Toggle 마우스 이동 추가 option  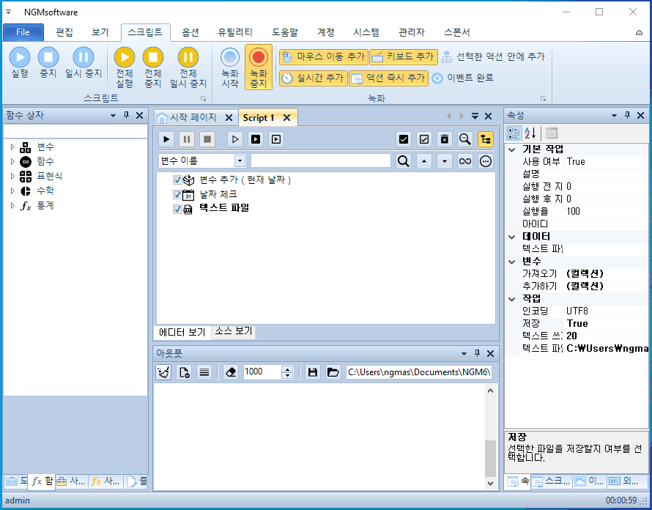(324, 56)
